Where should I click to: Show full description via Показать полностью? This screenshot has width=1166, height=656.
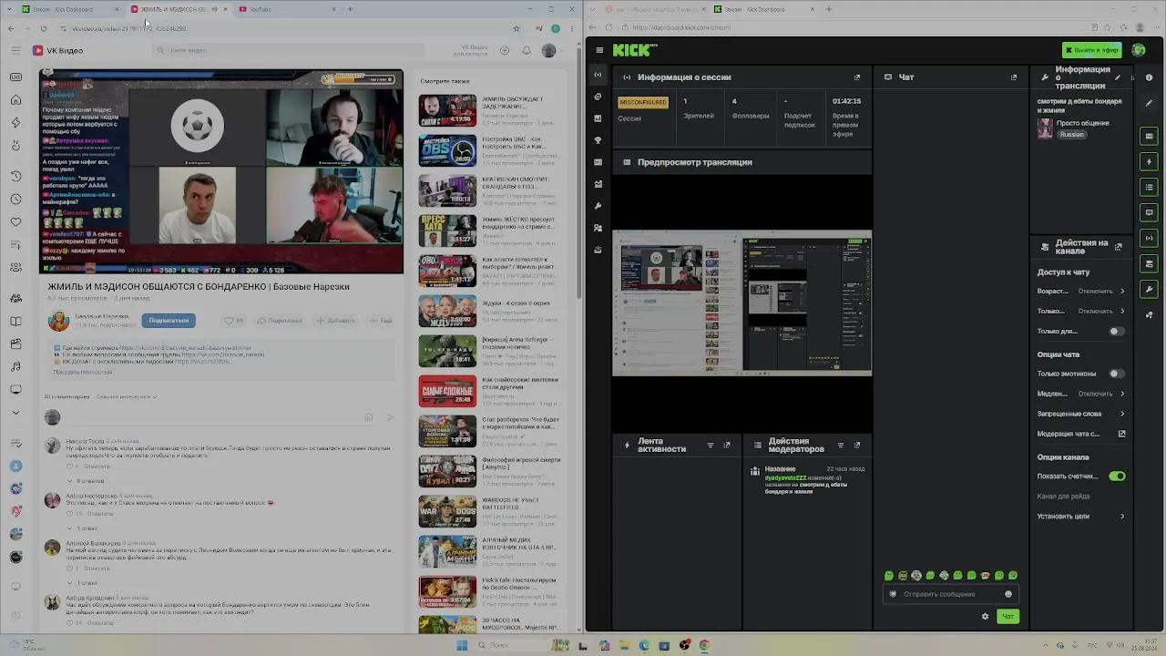pyautogui.click(x=83, y=372)
